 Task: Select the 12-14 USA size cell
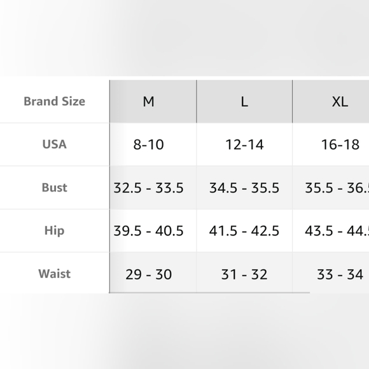[x=244, y=144]
